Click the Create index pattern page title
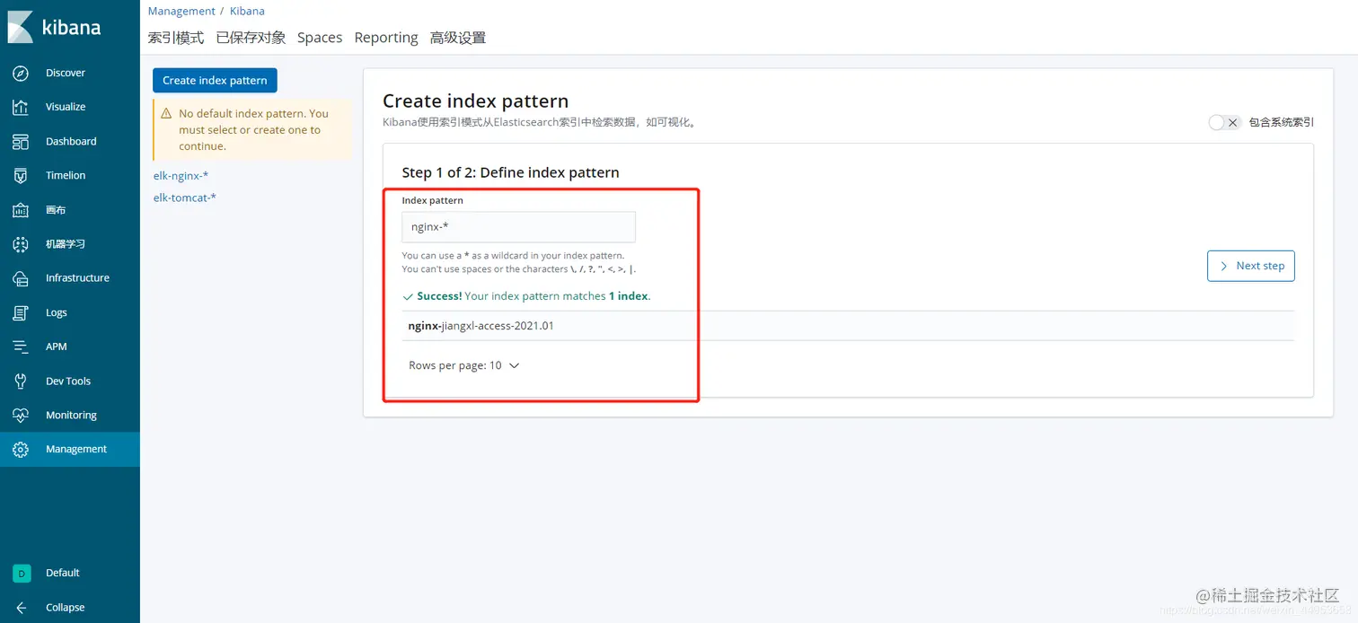The height and width of the screenshot is (623, 1358). [x=475, y=101]
